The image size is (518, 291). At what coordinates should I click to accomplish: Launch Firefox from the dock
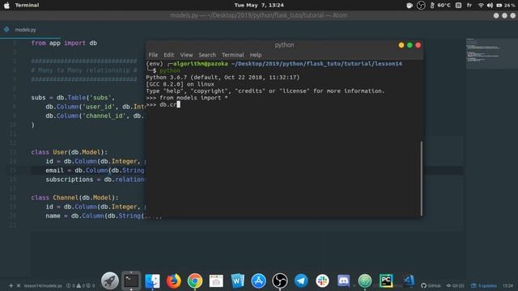(173, 281)
